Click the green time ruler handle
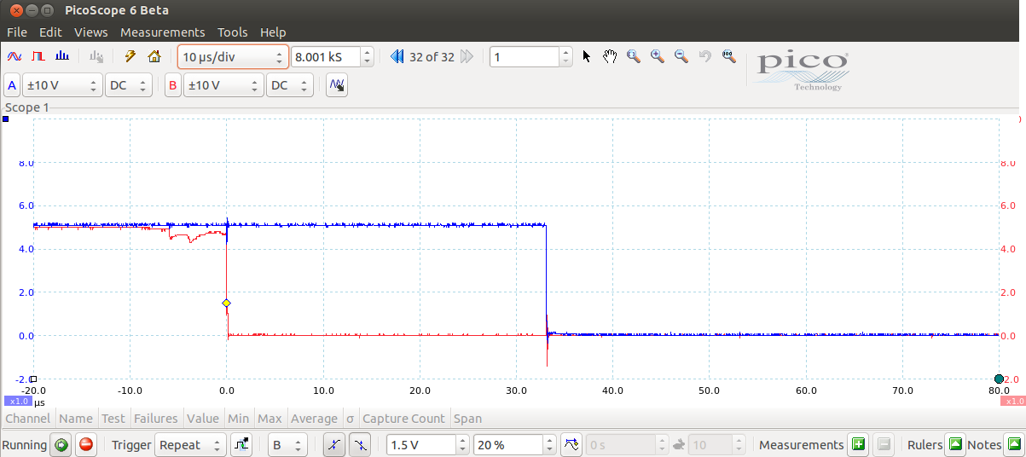The image size is (1026, 457). [x=999, y=379]
